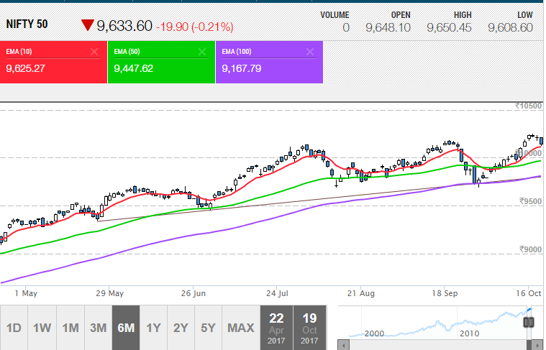Select the active 6M range
The height and width of the screenshot is (350, 546).
coord(126,328)
